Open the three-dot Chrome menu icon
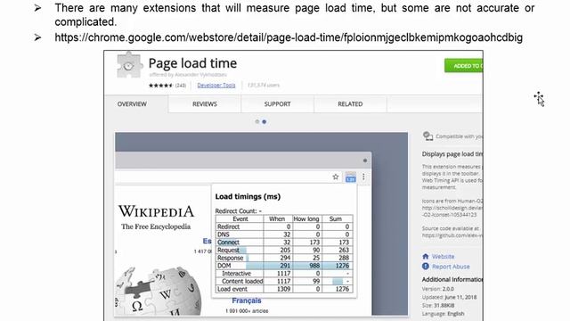This screenshot has height=321, width=570. [x=363, y=177]
